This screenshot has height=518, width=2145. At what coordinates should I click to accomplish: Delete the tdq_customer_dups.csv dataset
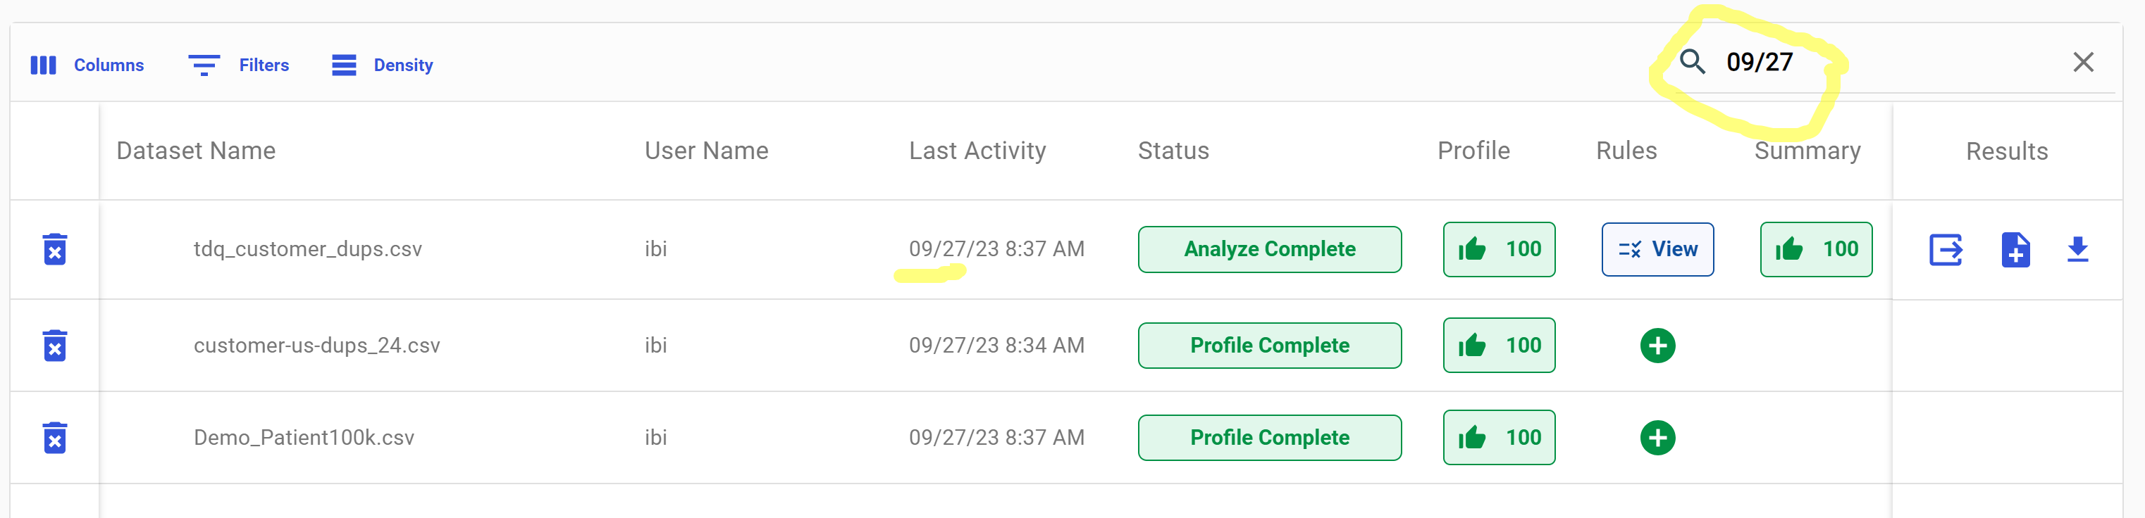click(x=54, y=248)
